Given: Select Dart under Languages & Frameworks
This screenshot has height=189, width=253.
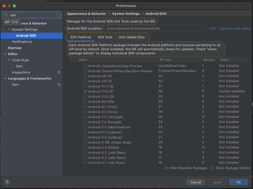Looking at the screenshot, I should pyautogui.click(x=15, y=84).
